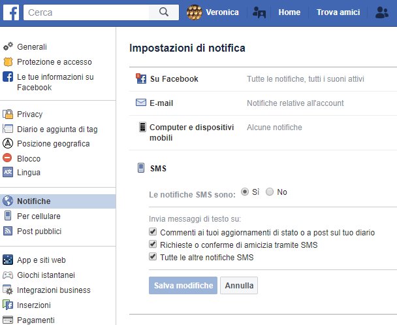Click the Giochi istantanei gamepad icon

(x=8, y=275)
